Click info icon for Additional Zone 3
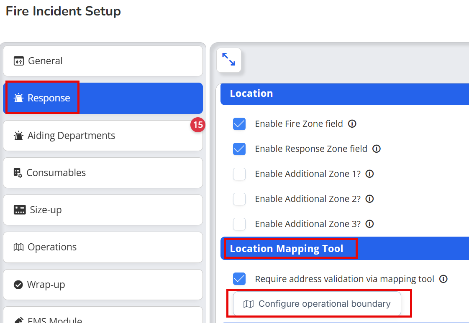 pos(370,224)
